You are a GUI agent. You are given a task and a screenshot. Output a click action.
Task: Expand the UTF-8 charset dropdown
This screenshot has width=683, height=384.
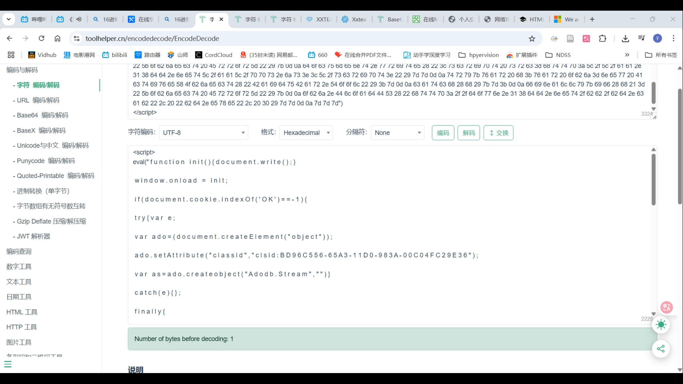203,133
